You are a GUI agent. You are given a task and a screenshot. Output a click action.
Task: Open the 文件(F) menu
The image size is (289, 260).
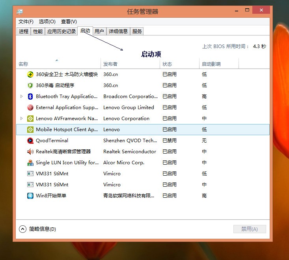point(26,22)
